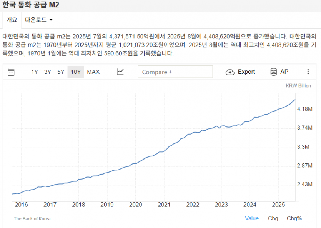Click the Export text label
The height and width of the screenshot is (228, 321).
click(246, 72)
